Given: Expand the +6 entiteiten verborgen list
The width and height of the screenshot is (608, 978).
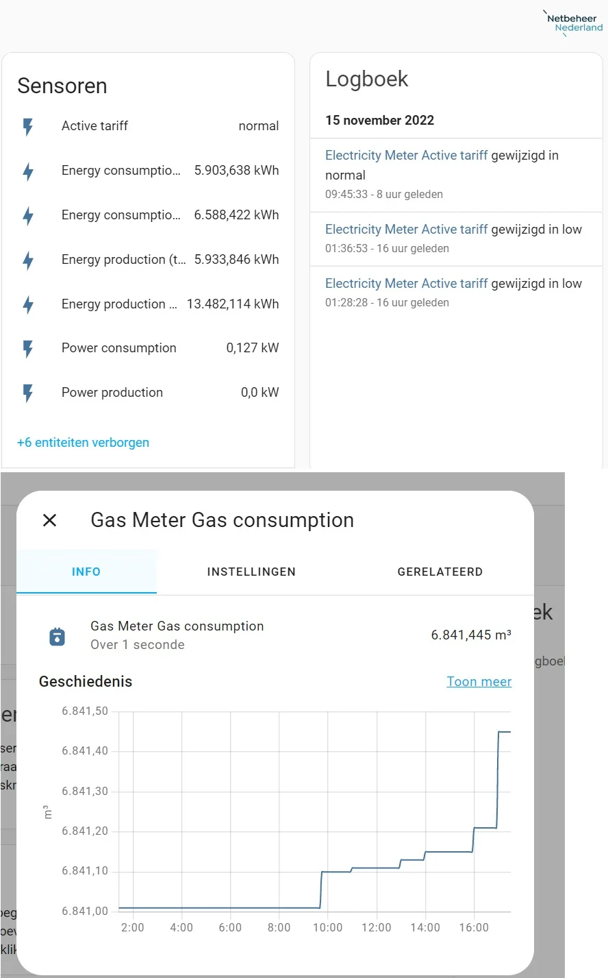Looking at the screenshot, I should coord(83,443).
